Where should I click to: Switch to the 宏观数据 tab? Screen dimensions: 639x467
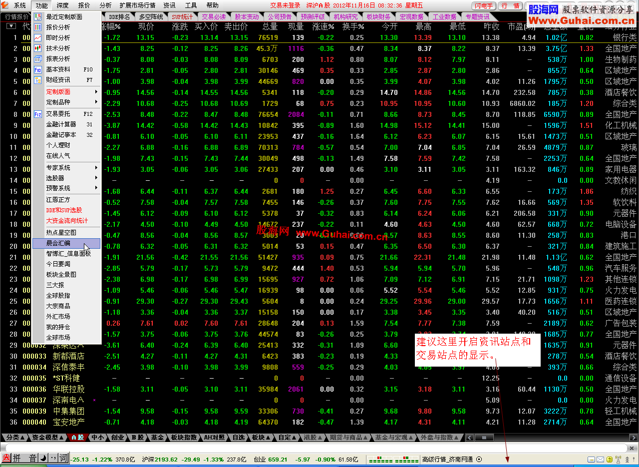tap(411, 16)
